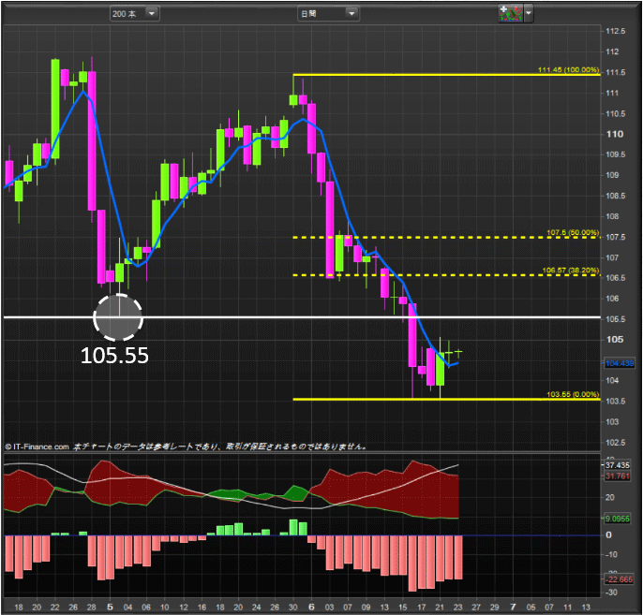The image size is (643, 615).
Task: Click the blue 104.439 current price tag
Action: click(x=620, y=363)
